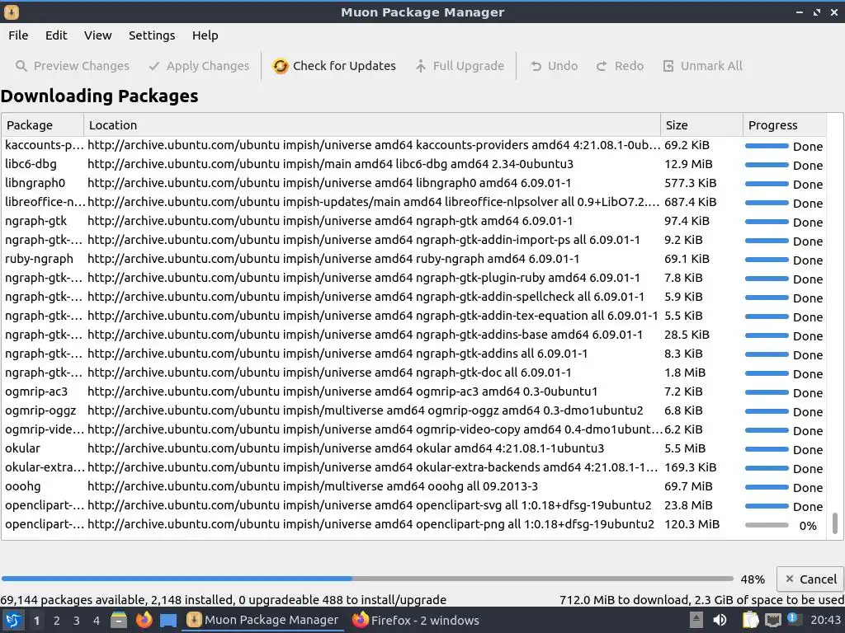The height and width of the screenshot is (633, 845).
Task: Click the Redo toolbar button
Action: (620, 66)
